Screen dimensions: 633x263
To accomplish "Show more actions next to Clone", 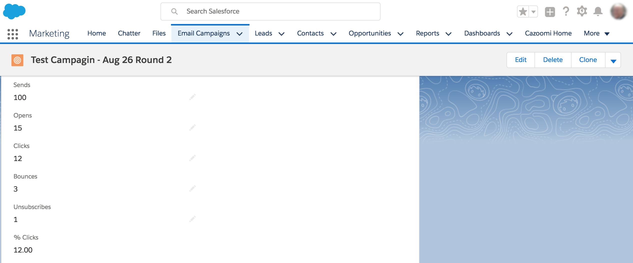I will [x=613, y=60].
